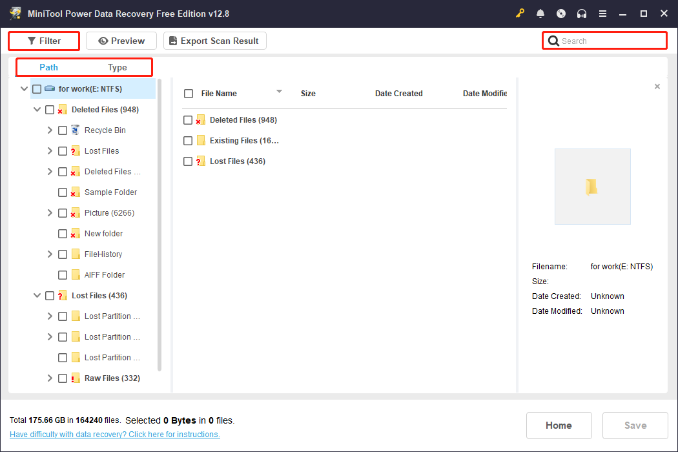678x452 pixels.
Task: Select the Deleted Files (948) checkbox in tree
Action: (50, 109)
